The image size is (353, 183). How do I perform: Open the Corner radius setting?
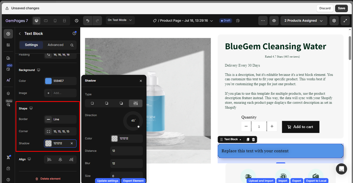(x=60, y=131)
